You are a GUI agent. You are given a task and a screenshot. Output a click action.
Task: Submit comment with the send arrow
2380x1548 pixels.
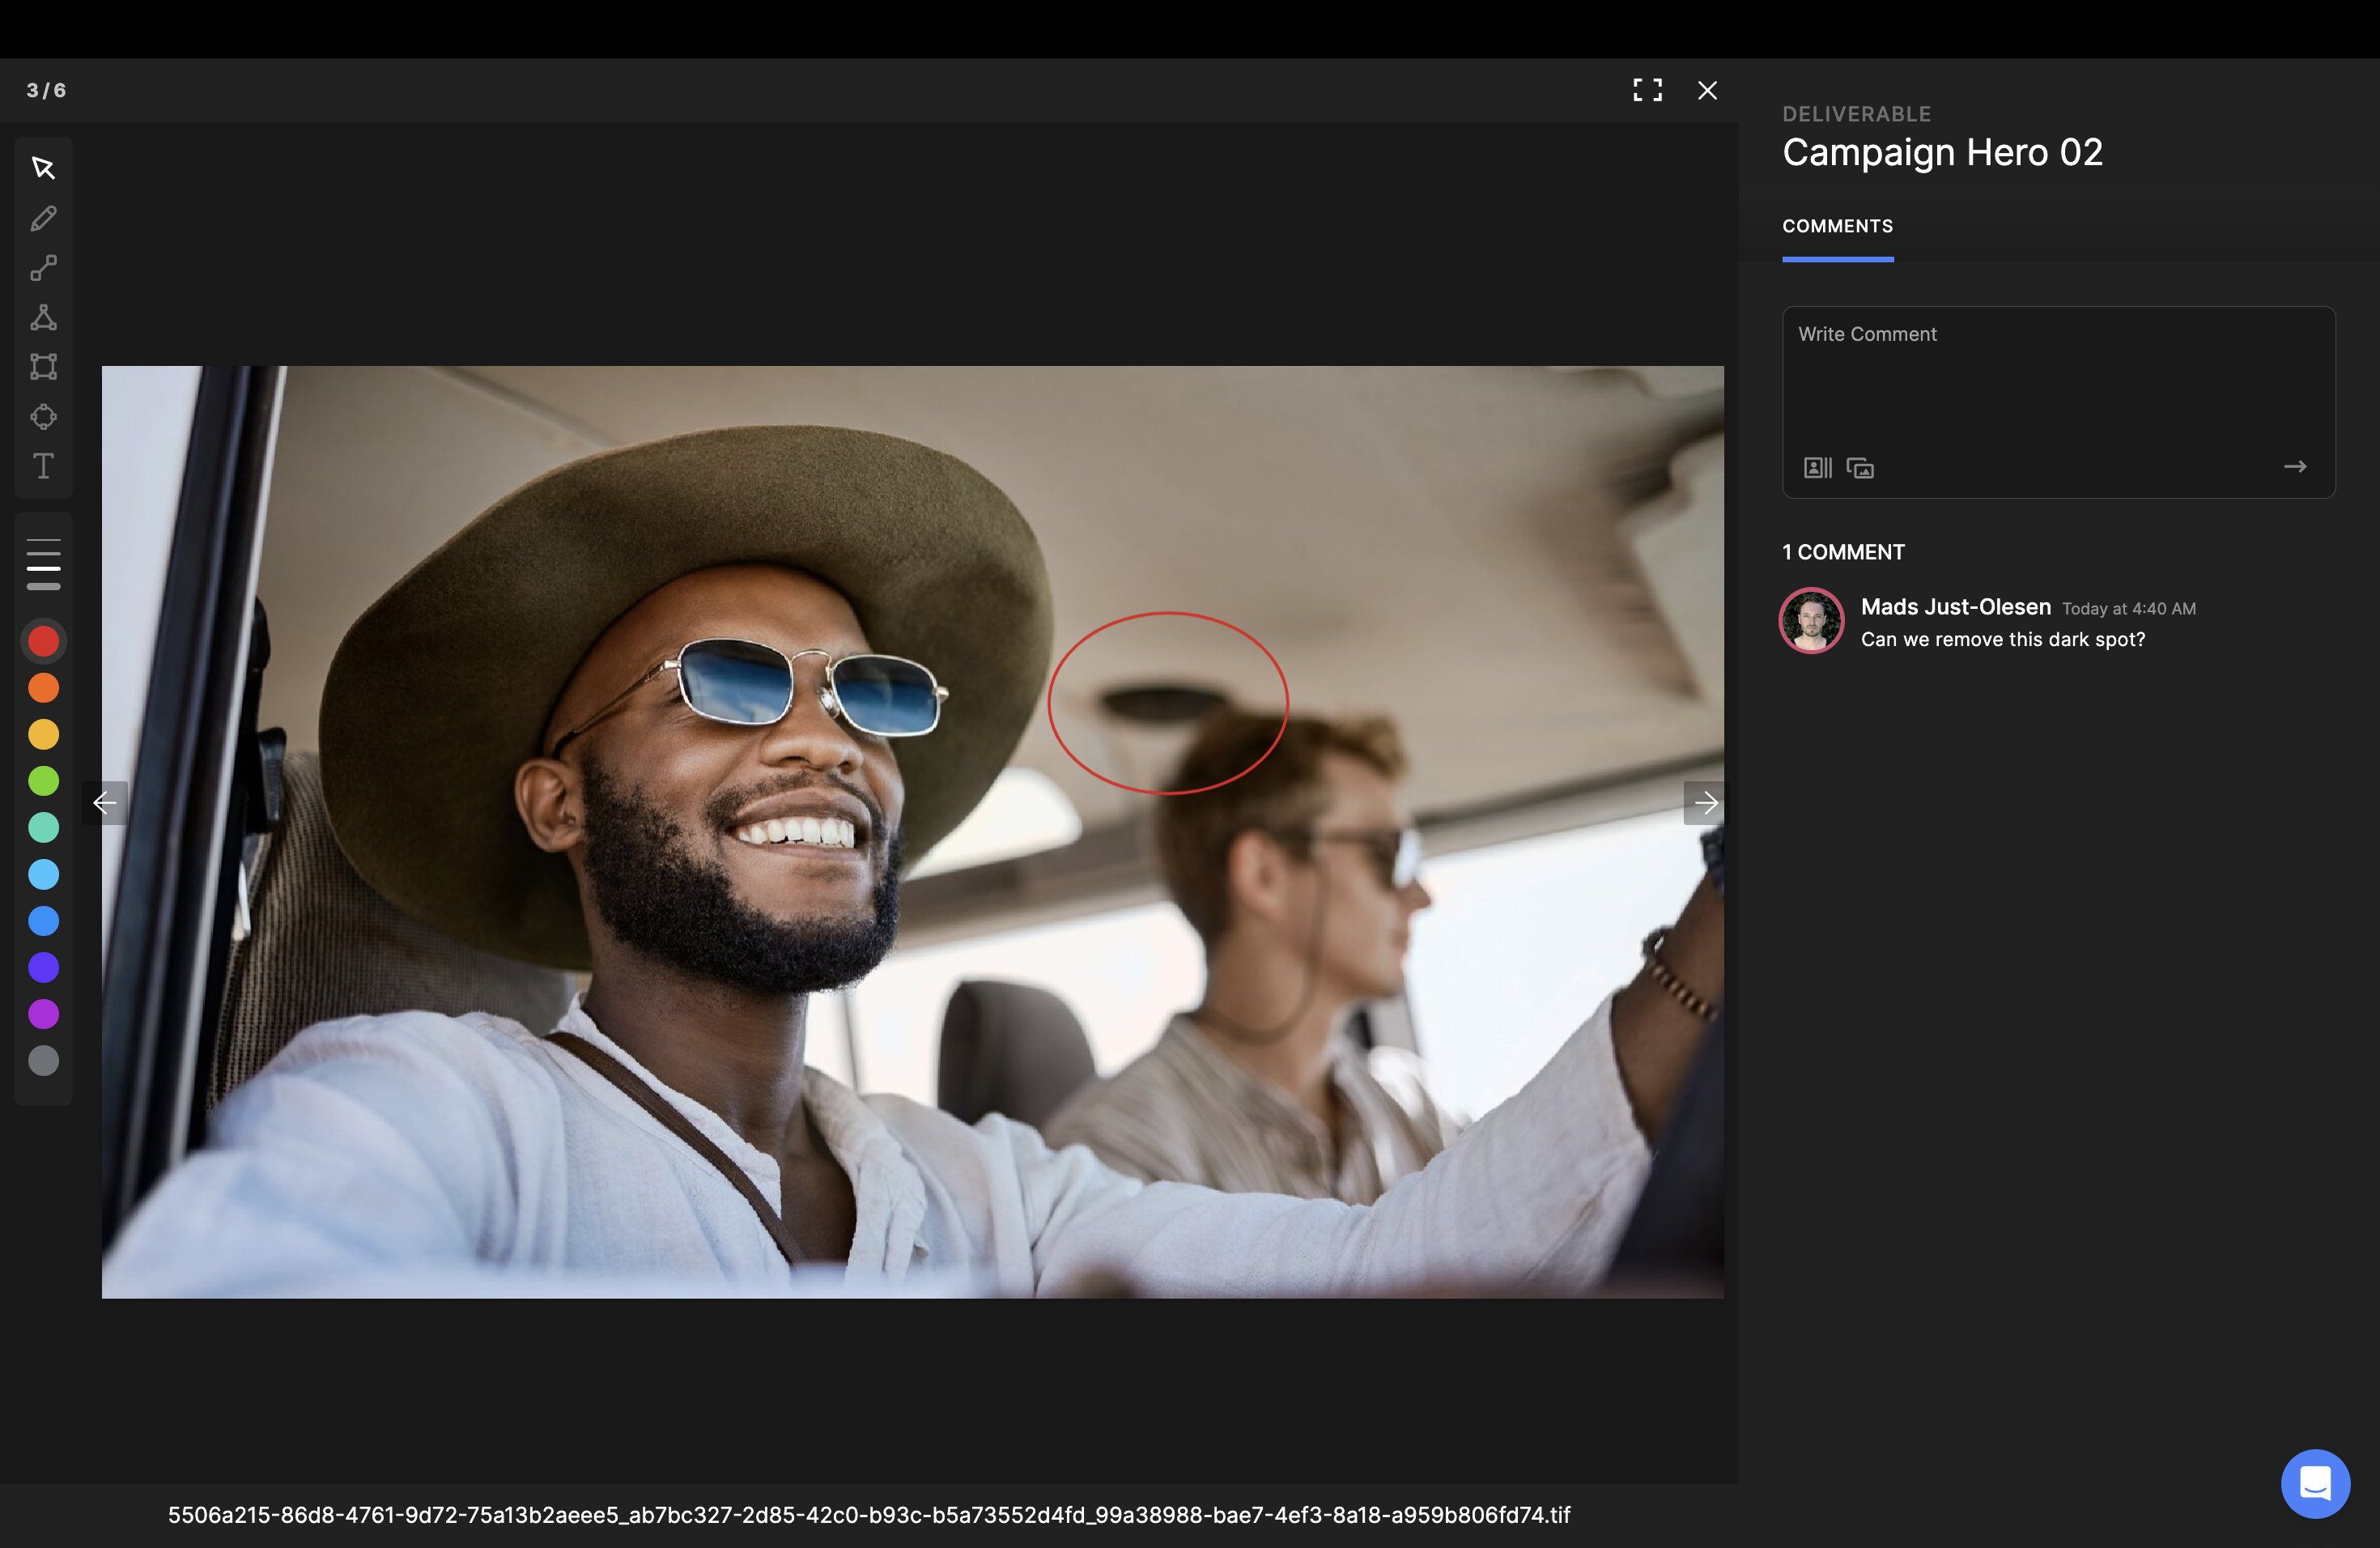tap(2295, 467)
